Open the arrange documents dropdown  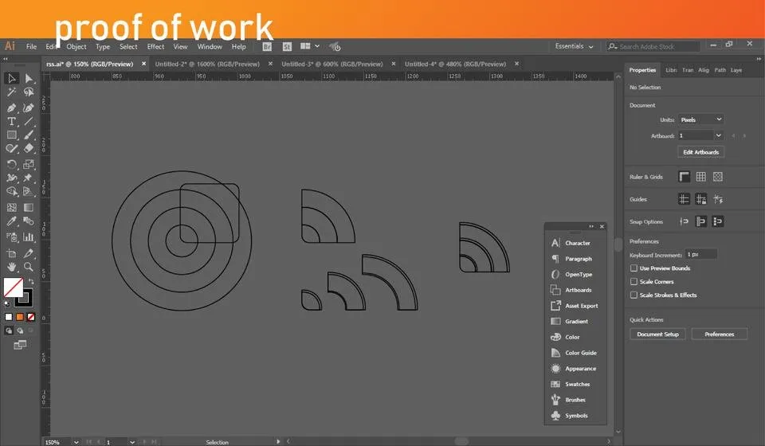pyautogui.click(x=310, y=46)
